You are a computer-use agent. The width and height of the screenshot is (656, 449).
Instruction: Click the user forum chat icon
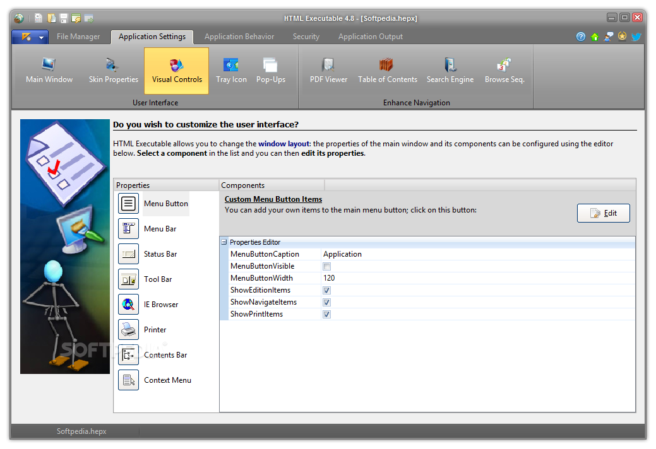pos(608,37)
